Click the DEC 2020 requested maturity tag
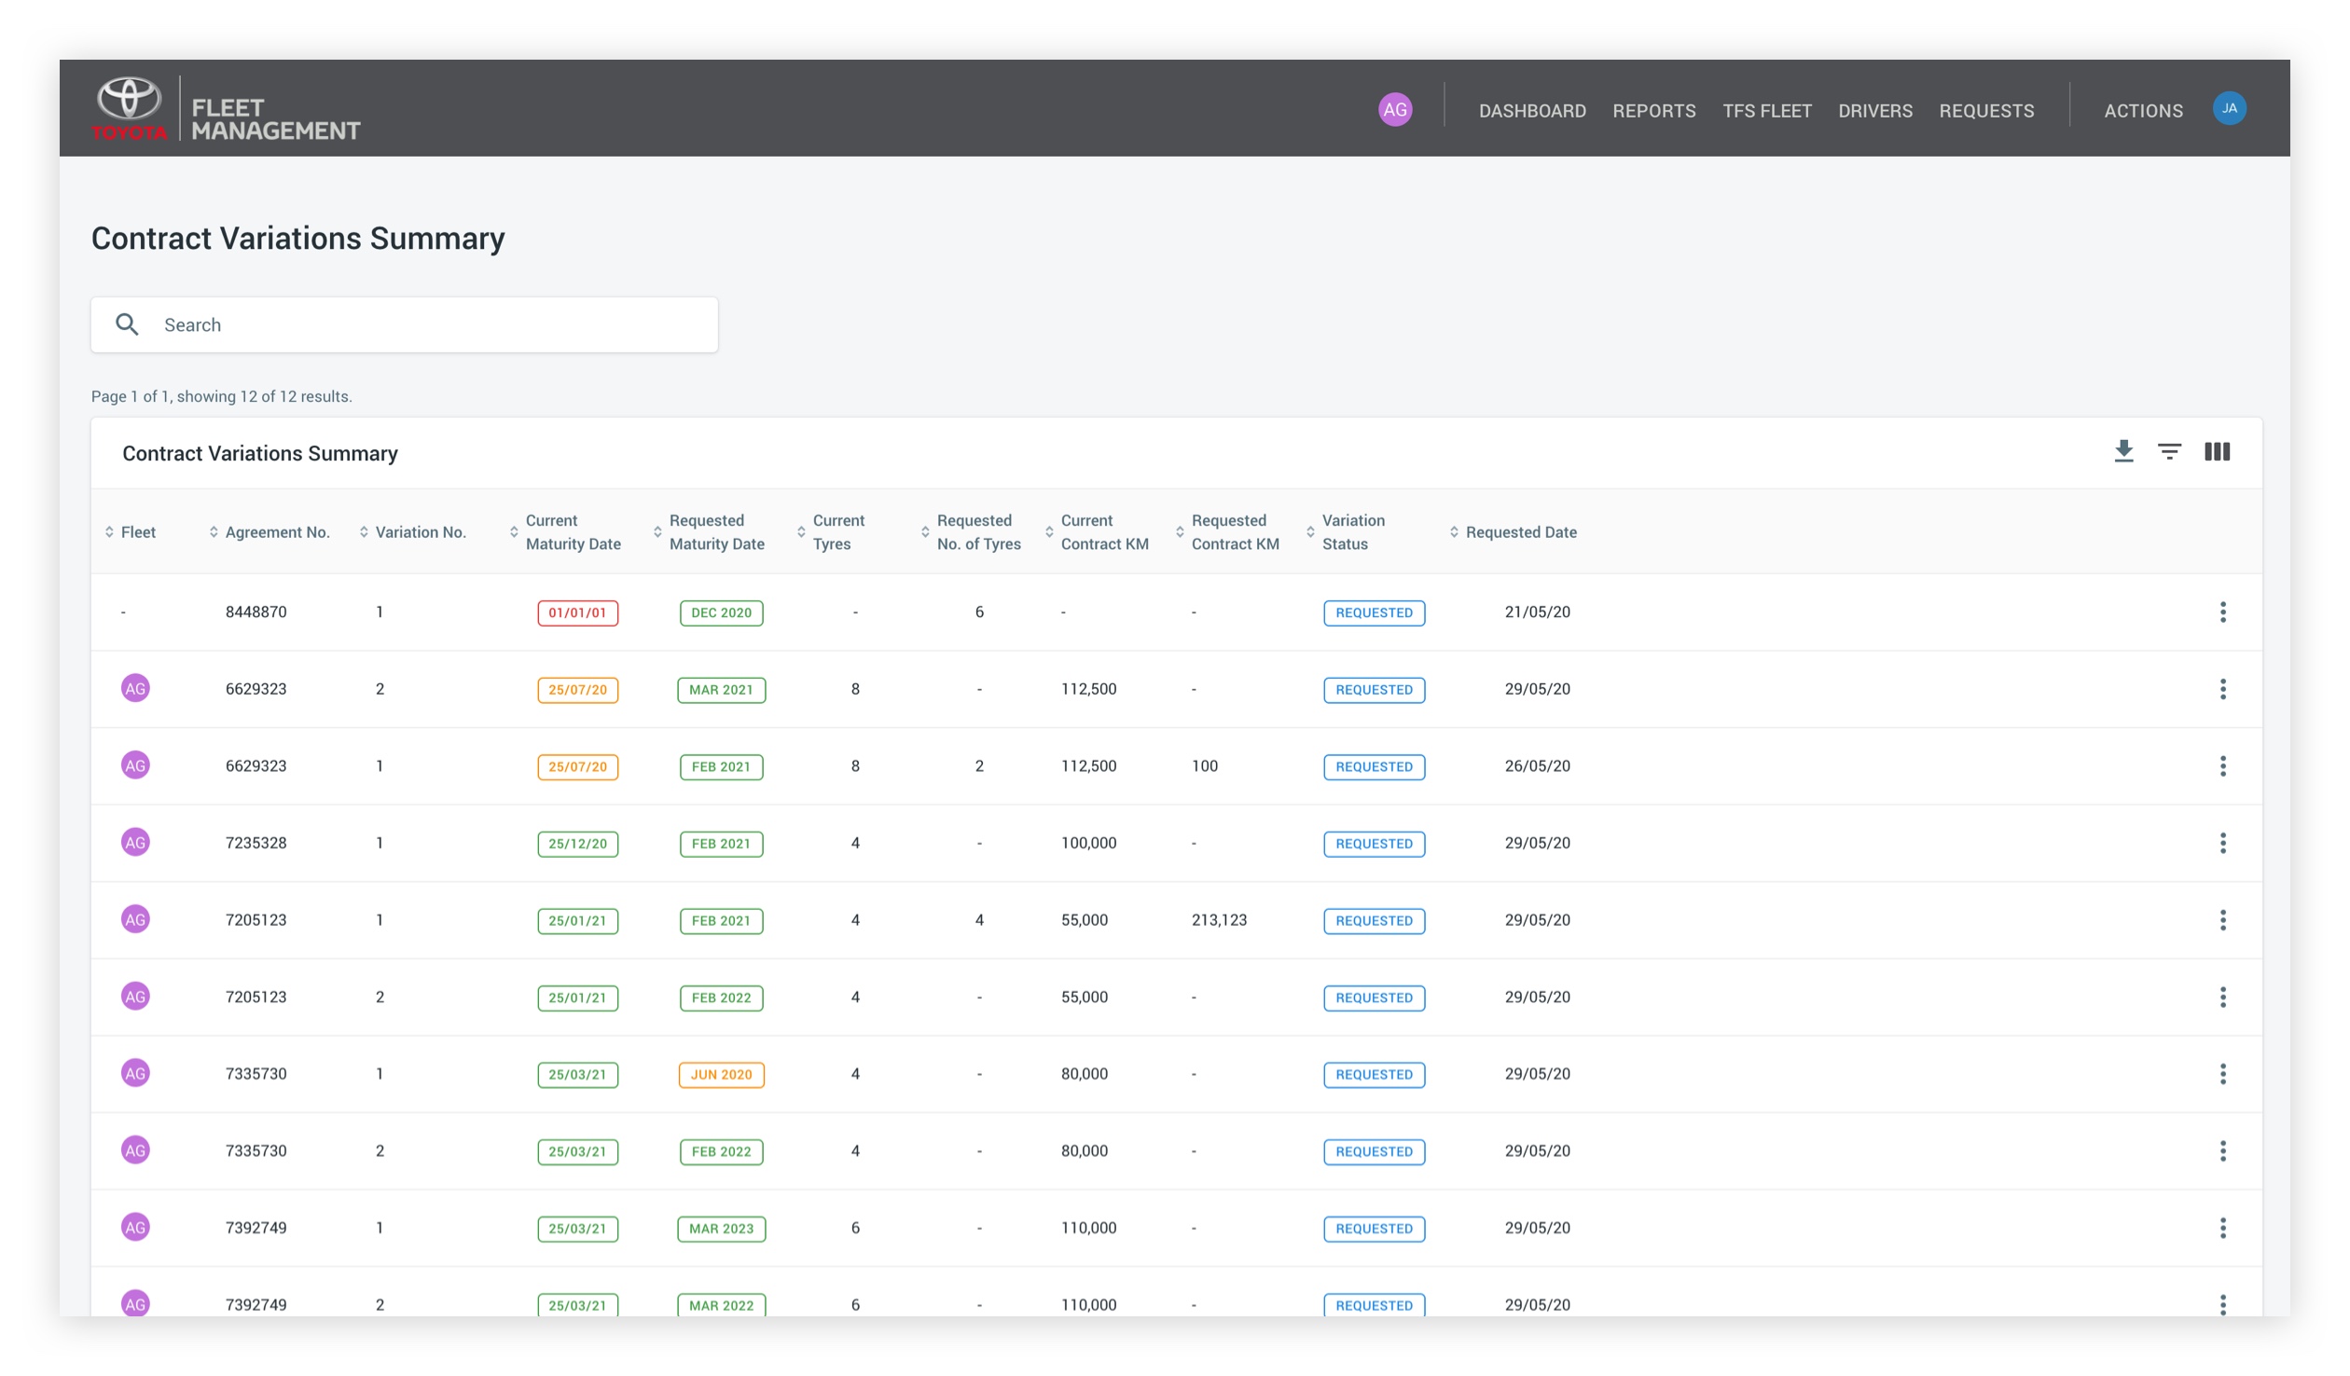 [721, 612]
